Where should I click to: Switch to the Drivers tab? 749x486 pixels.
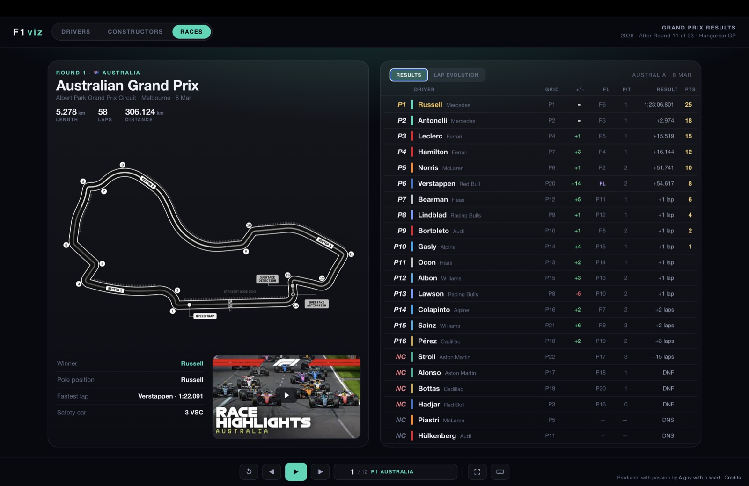pyautogui.click(x=76, y=32)
